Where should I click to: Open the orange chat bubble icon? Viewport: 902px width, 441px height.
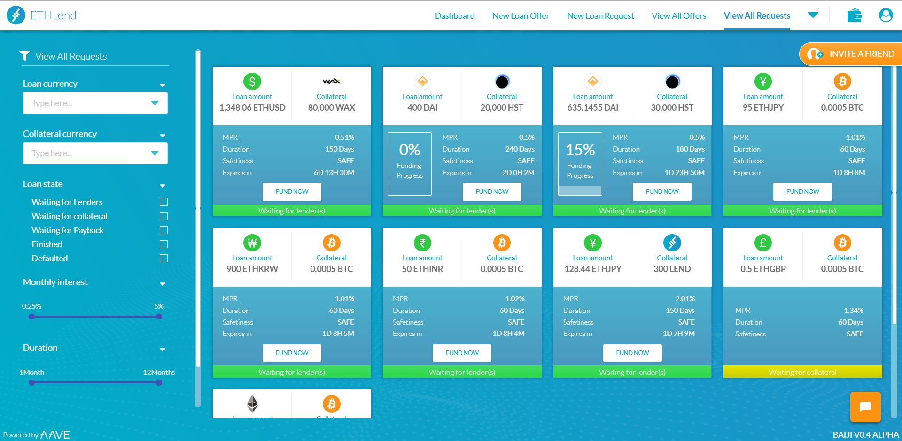[x=865, y=407]
